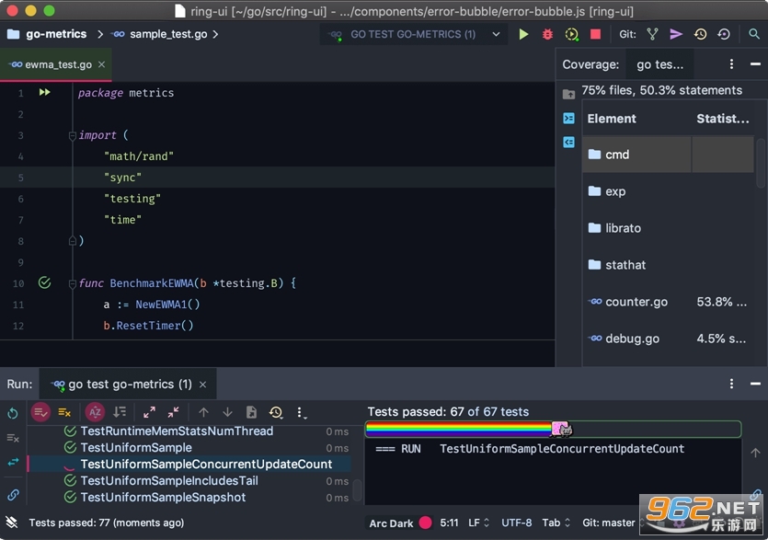Click the import block closing fold marker

pos(72,241)
